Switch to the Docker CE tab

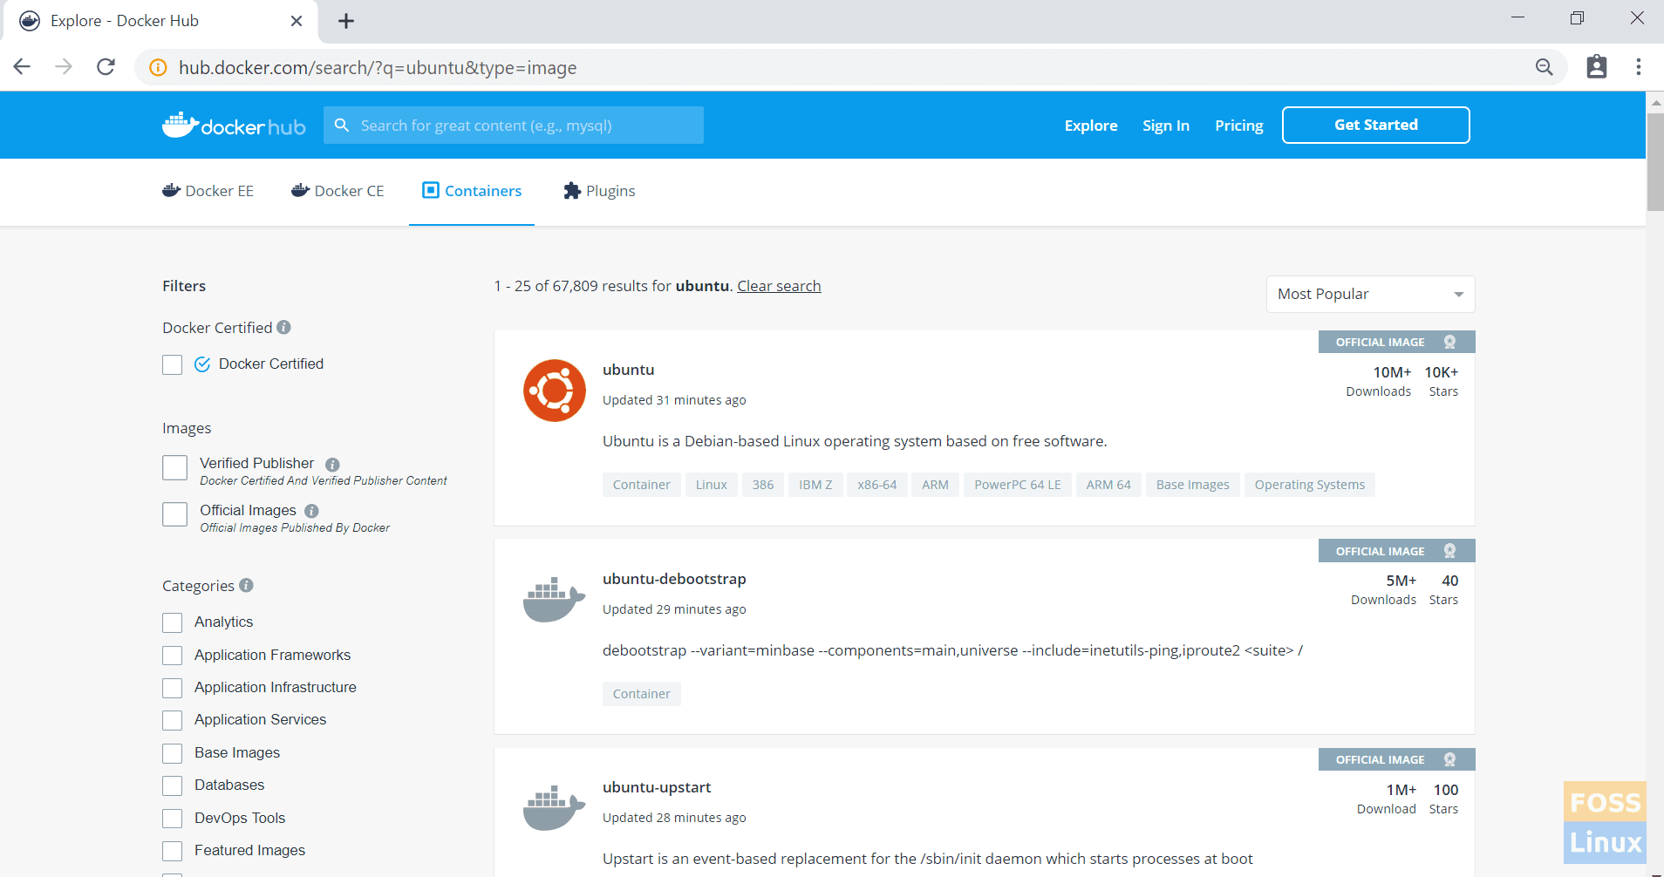[x=338, y=191]
